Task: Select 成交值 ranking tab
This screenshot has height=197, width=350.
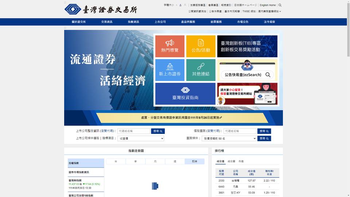Action: (x=220, y=161)
